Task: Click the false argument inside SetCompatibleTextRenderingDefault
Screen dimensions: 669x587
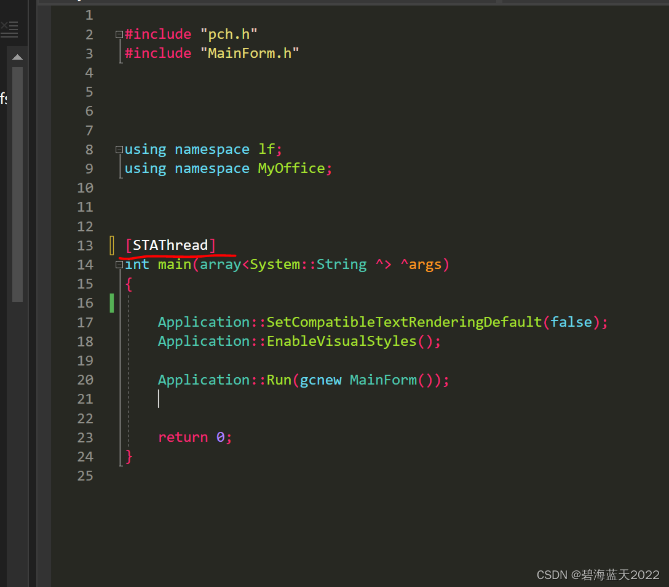Action: click(x=571, y=322)
